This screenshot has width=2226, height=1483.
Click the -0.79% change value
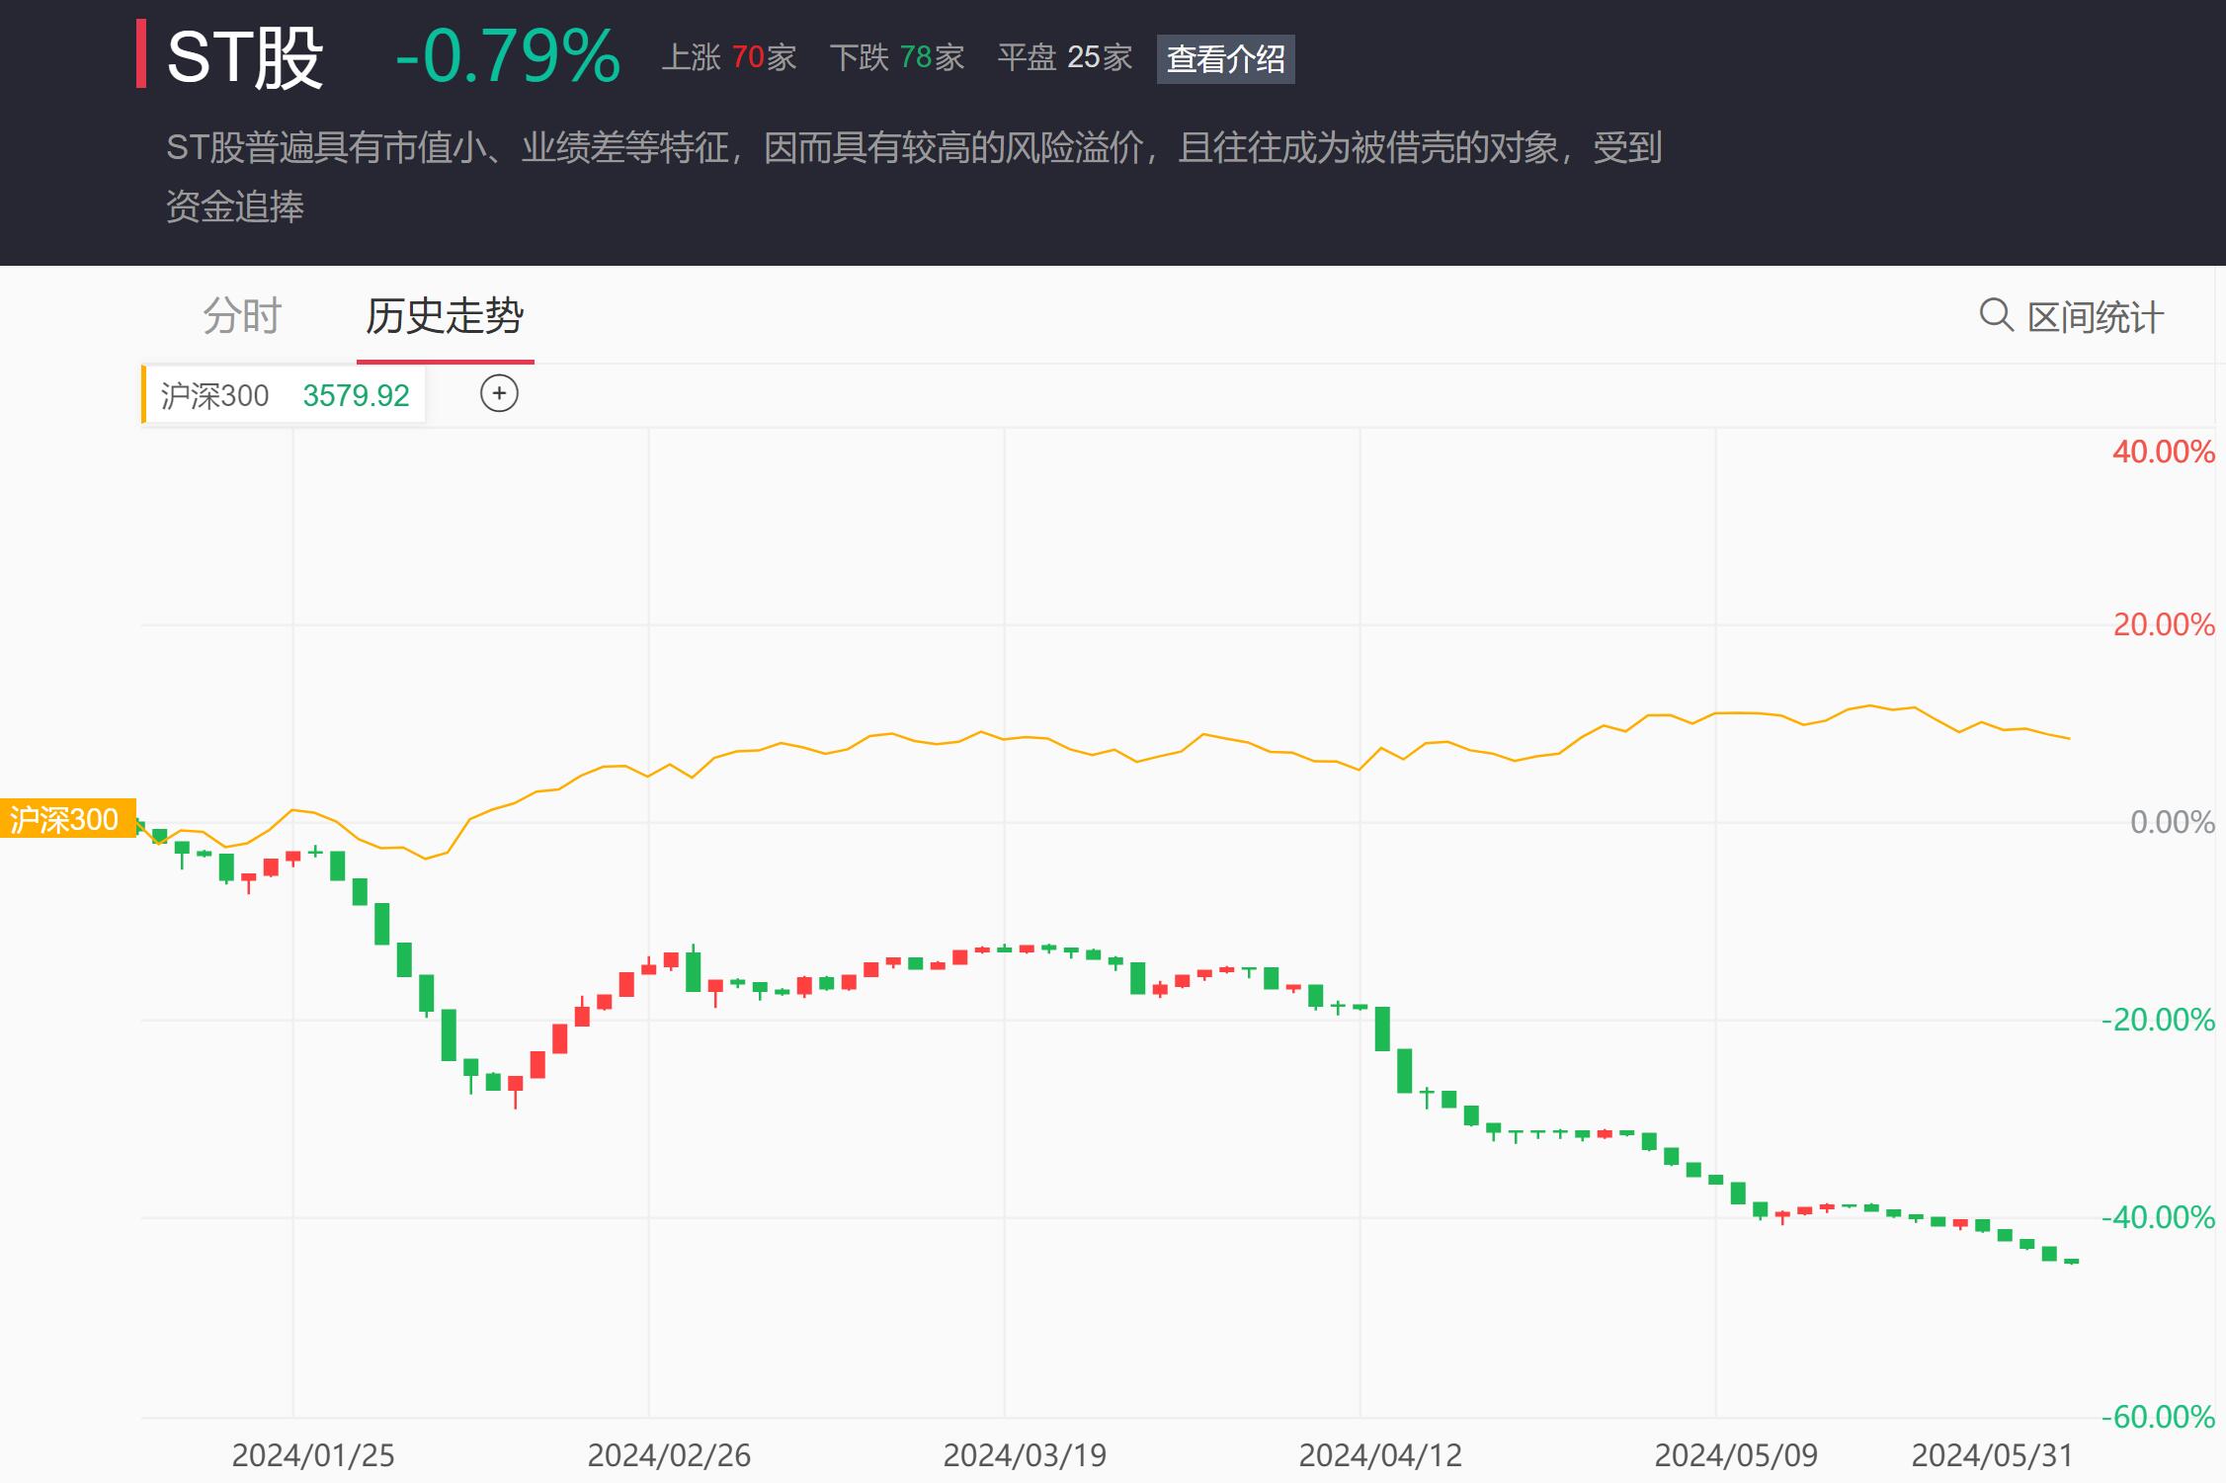pyautogui.click(x=508, y=56)
